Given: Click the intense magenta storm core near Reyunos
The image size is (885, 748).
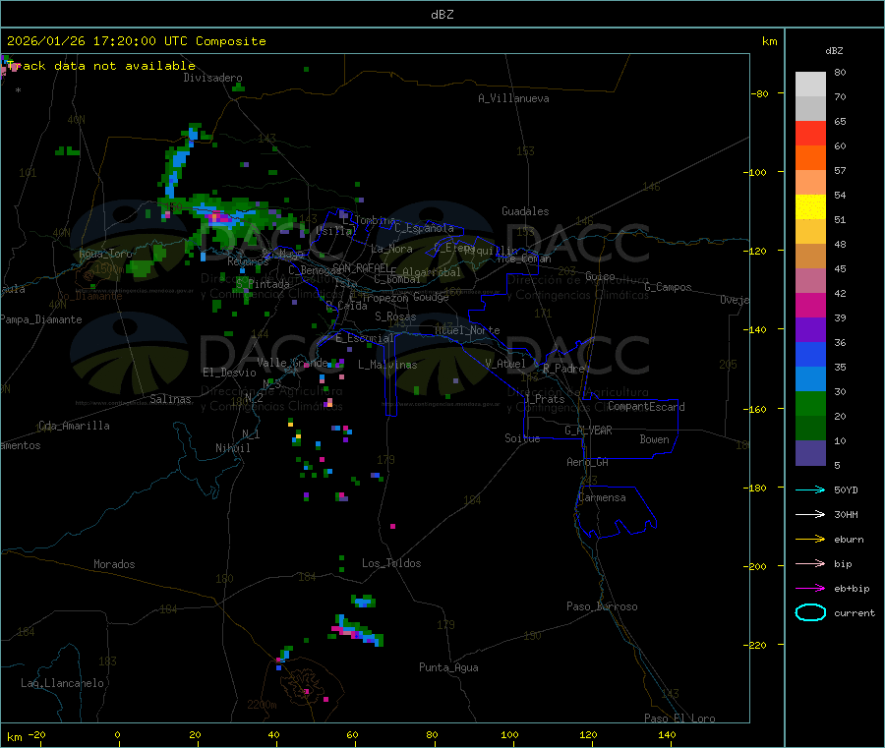Looking at the screenshot, I should coord(218,217).
